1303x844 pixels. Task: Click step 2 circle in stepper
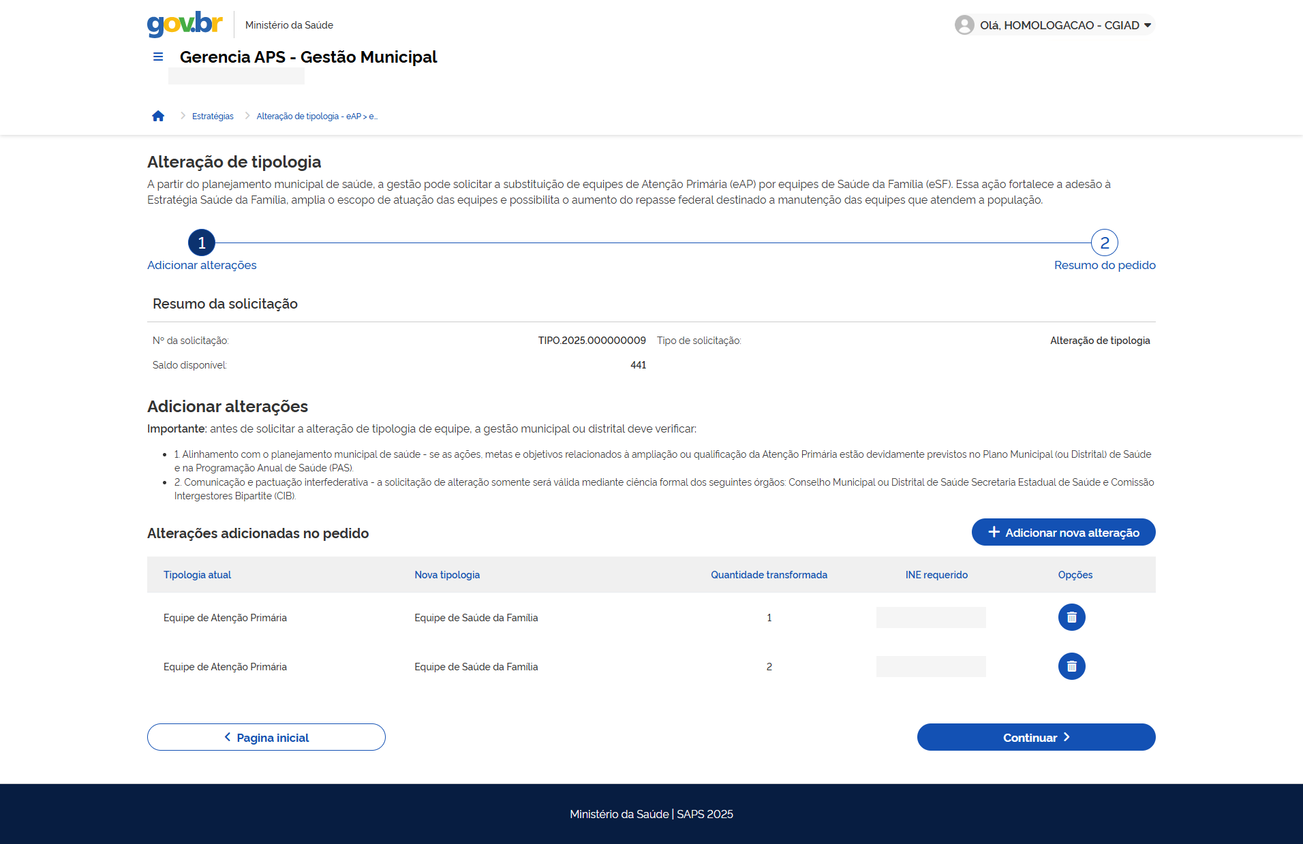tap(1104, 243)
